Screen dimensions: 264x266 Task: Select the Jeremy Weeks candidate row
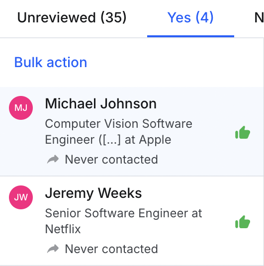(x=132, y=221)
